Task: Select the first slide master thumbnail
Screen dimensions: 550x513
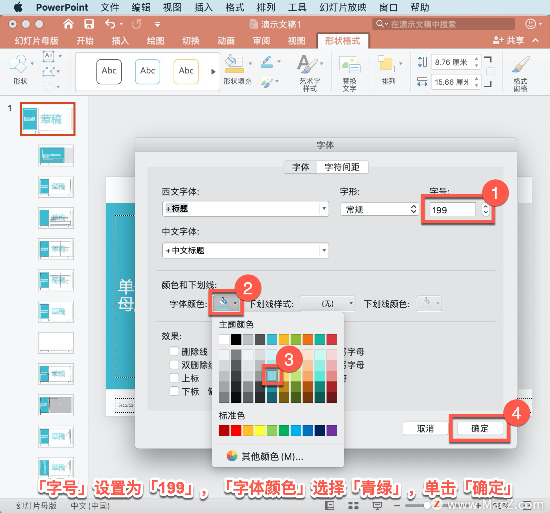Action: 48,119
